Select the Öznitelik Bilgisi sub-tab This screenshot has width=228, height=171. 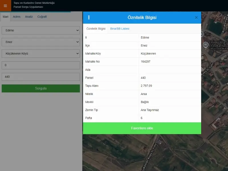(96, 29)
